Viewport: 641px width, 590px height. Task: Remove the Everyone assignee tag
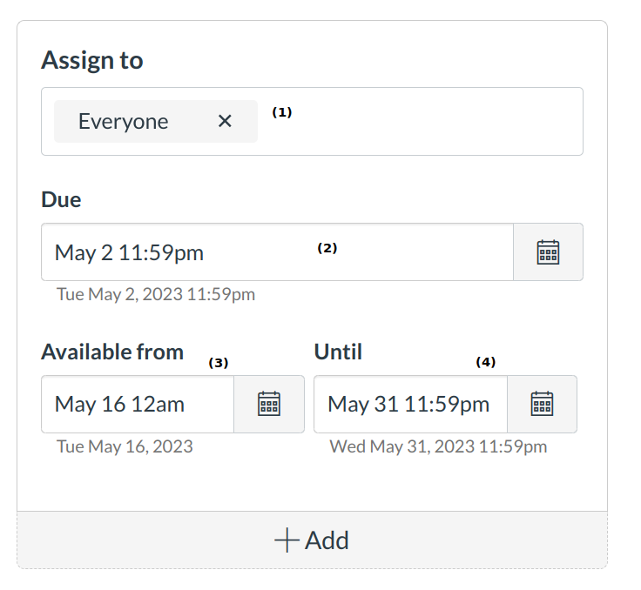pos(225,121)
